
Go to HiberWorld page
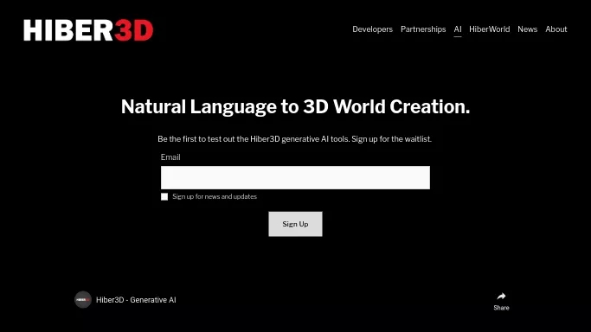[489, 29]
